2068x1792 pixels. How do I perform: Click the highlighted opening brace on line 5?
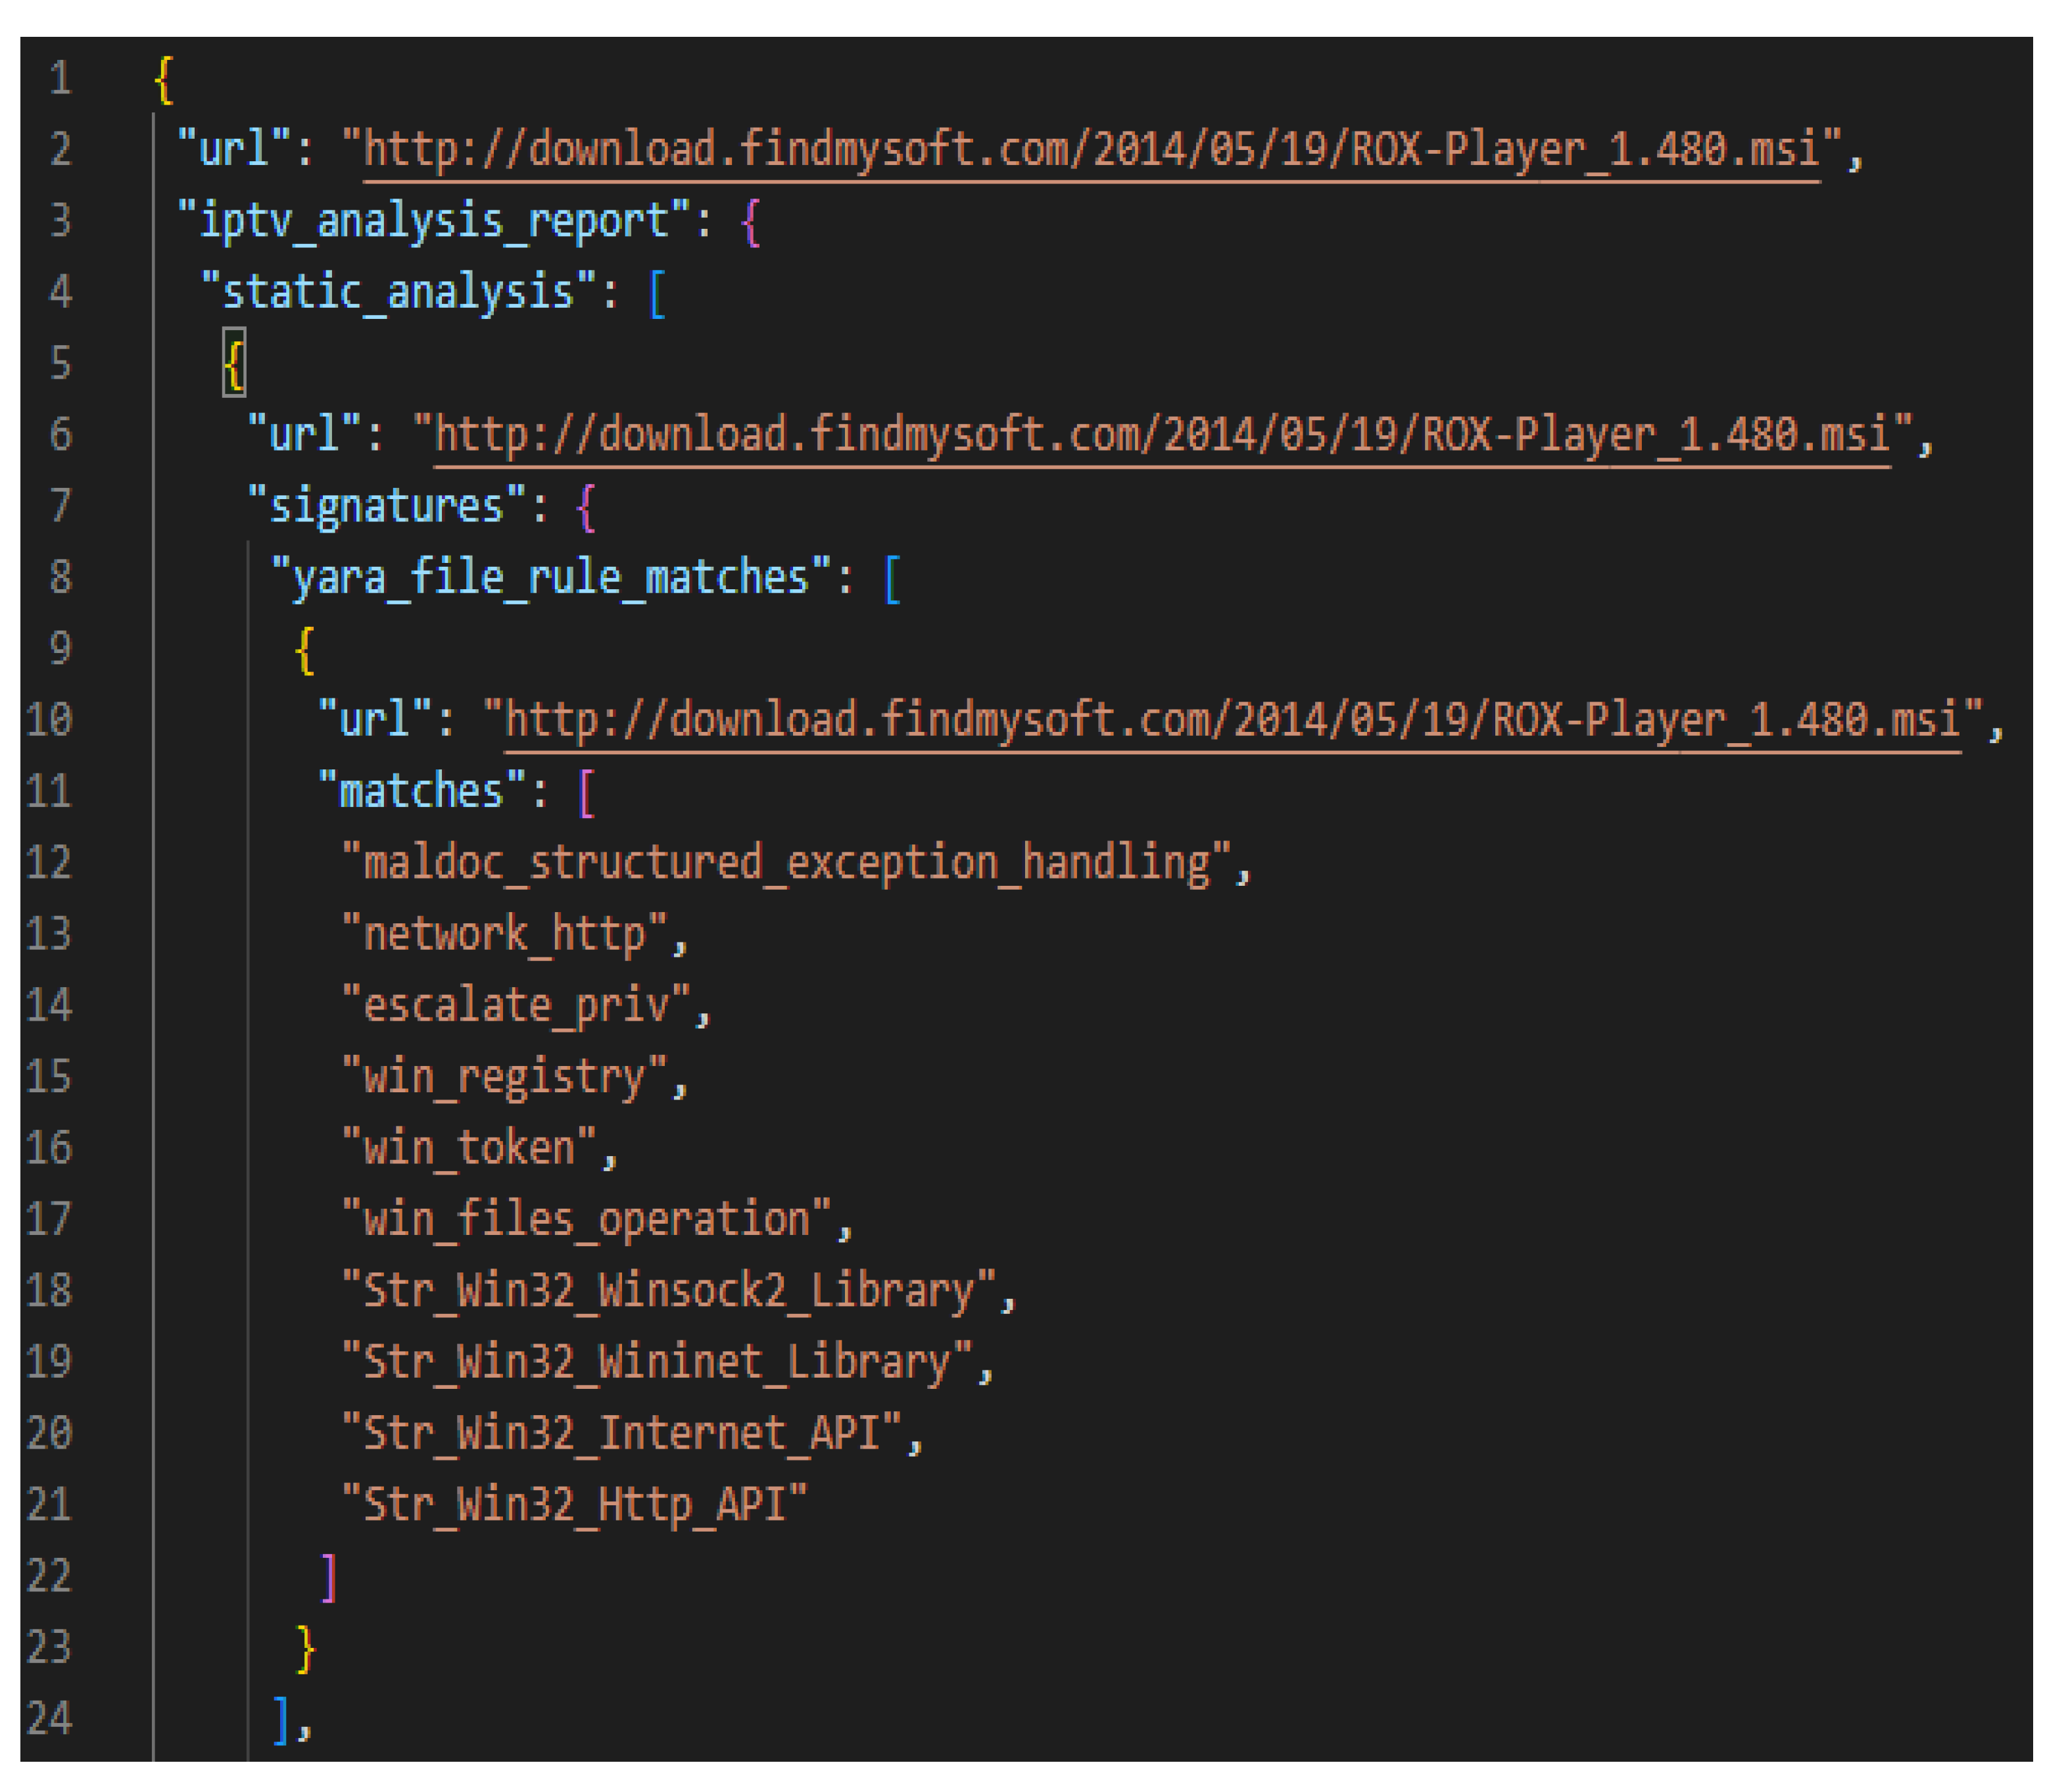(234, 363)
